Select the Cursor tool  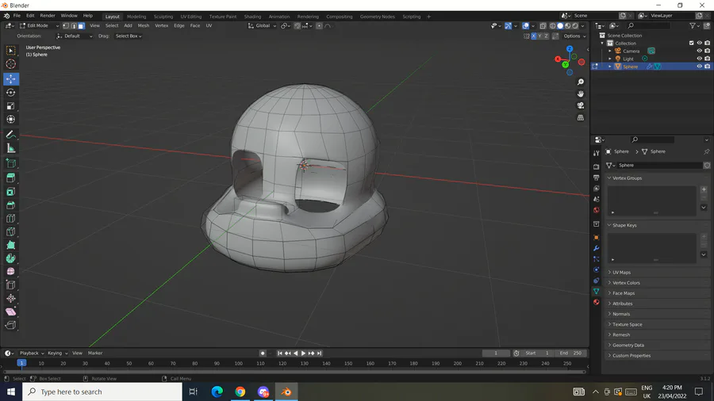point(11,63)
